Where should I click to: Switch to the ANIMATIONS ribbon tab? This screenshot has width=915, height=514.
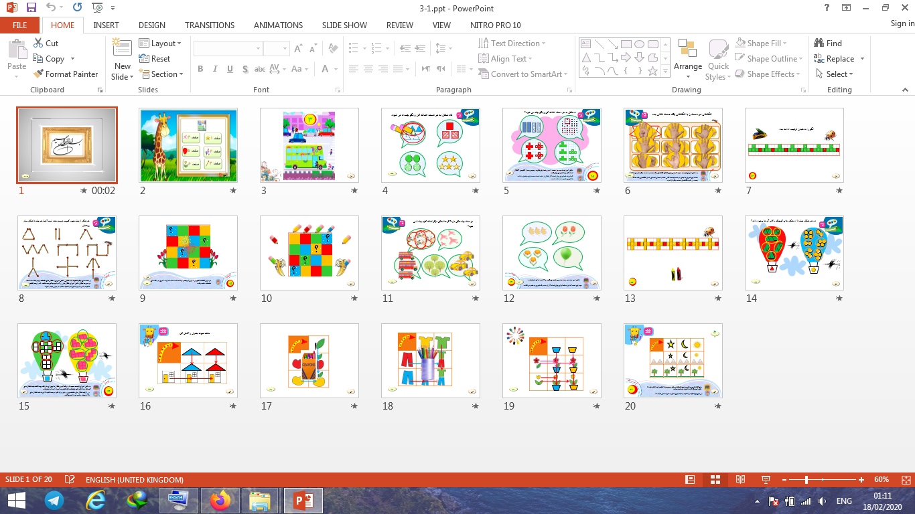pos(278,25)
